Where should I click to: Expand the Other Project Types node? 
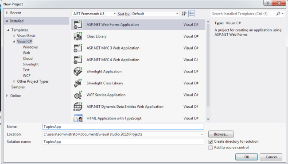[x=14, y=81]
